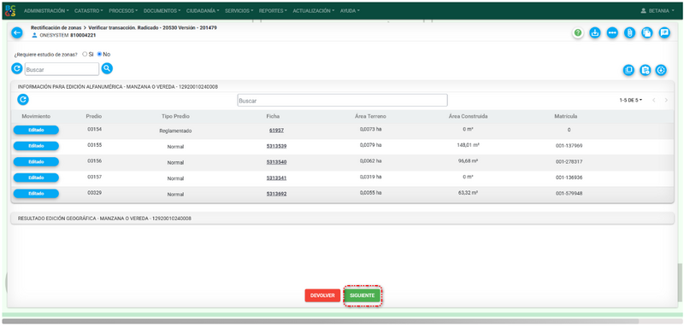Screen dimensions: 684x326
Task: Click Editado button for predio 00157
Action: [36, 178]
